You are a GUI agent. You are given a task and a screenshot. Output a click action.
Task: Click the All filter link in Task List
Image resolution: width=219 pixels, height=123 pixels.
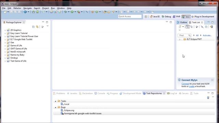coord(197,36)
